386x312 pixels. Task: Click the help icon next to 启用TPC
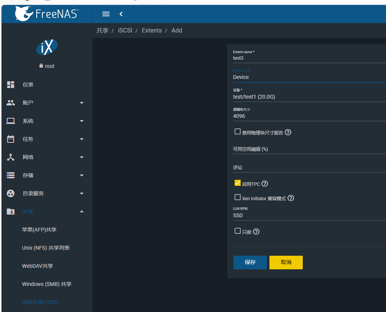click(265, 184)
